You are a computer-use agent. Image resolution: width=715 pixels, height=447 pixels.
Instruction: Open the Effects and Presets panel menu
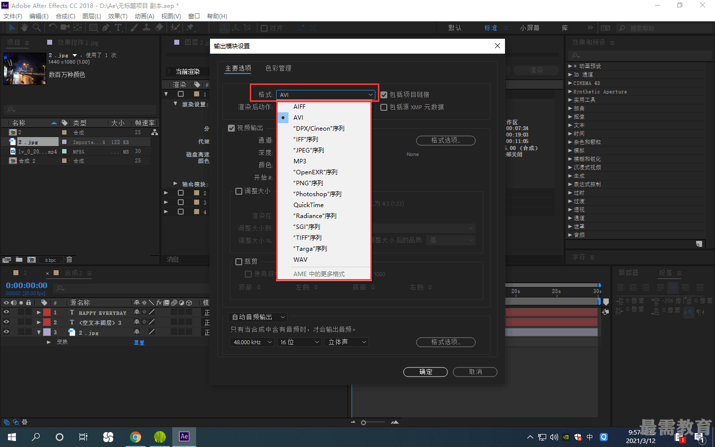coord(612,43)
